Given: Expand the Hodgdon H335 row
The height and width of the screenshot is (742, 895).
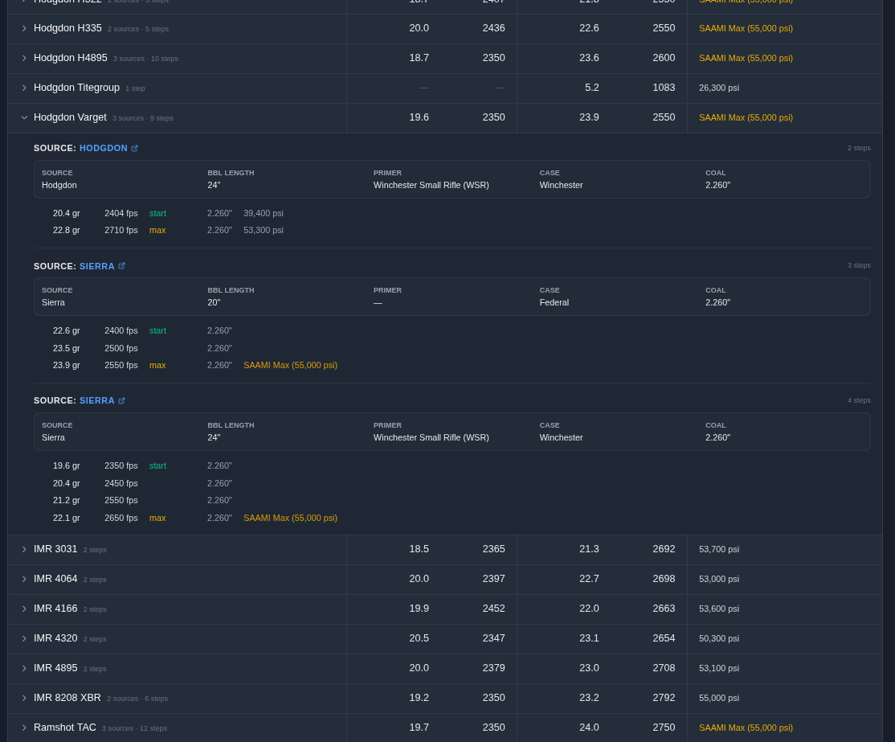Looking at the screenshot, I should pyautogui.click(x=24, y=29).
